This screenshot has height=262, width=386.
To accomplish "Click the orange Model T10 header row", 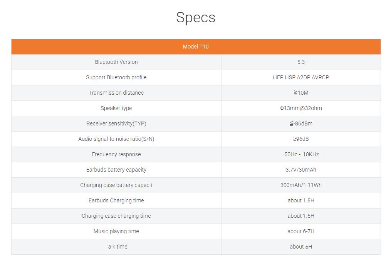I will click(x=196, y=47).
